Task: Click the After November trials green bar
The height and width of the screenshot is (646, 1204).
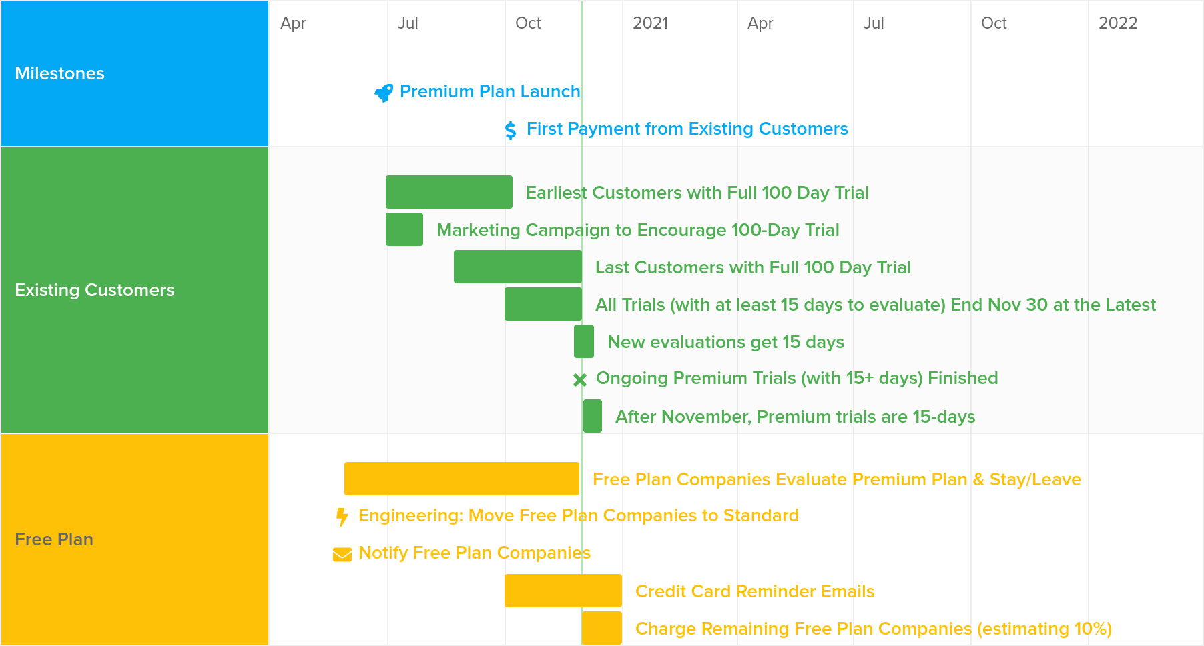Action: [593, 416]
